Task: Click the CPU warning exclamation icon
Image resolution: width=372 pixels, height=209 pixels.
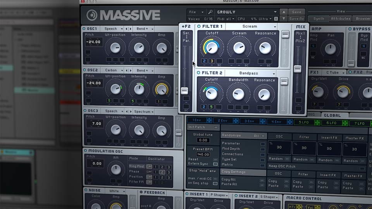Action: 276,19
